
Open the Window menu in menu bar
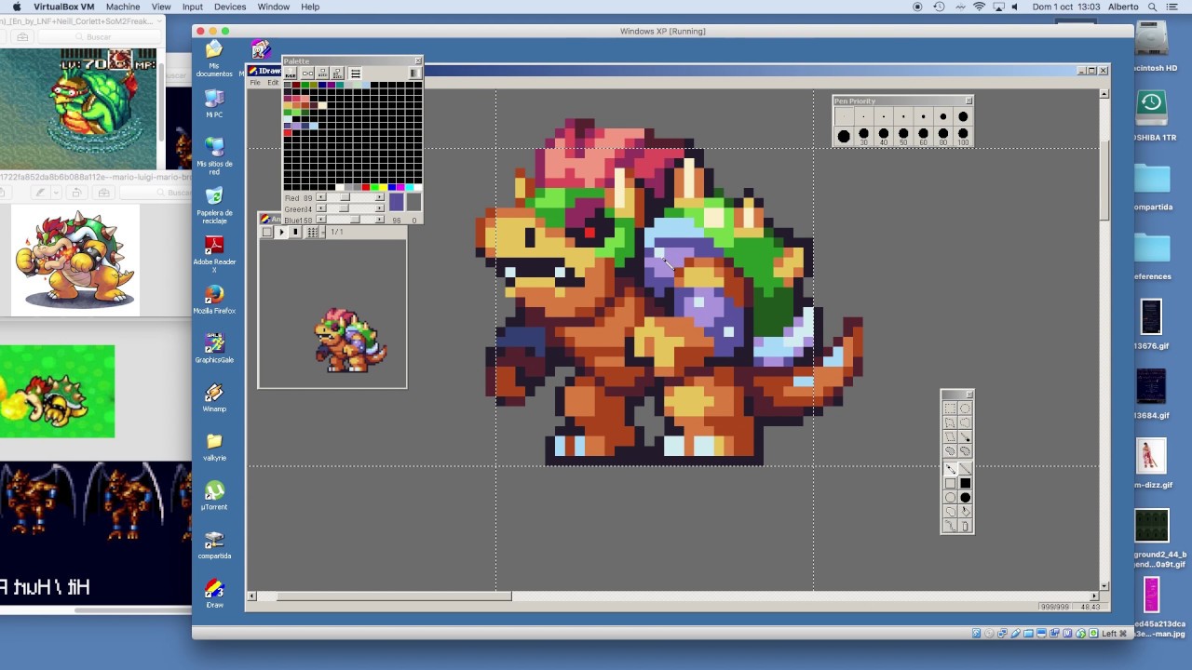tap(274, 7)
